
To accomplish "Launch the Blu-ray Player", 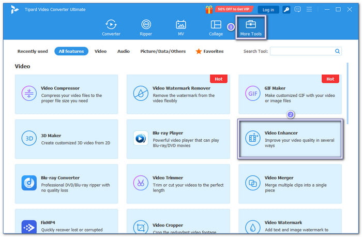I will click(x=178, y=139).
